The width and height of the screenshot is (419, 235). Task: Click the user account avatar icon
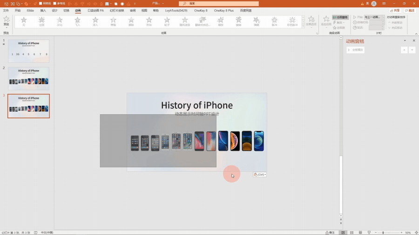tap(374, 3)
